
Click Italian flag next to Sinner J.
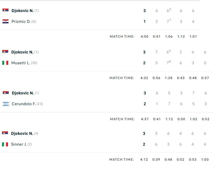(x=5, y=144)
